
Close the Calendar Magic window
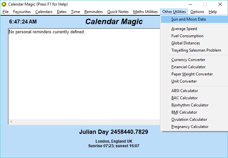220,4
